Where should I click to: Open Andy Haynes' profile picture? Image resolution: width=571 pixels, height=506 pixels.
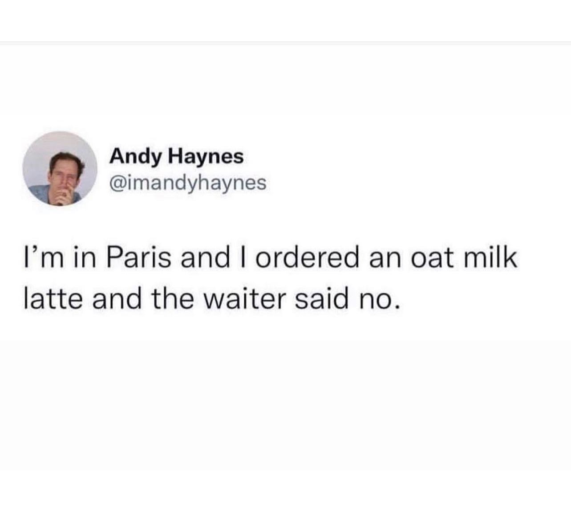tap(60, 168)
